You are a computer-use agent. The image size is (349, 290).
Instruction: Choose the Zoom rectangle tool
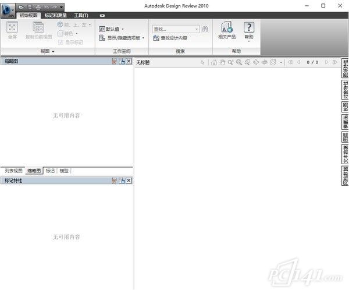239,62
